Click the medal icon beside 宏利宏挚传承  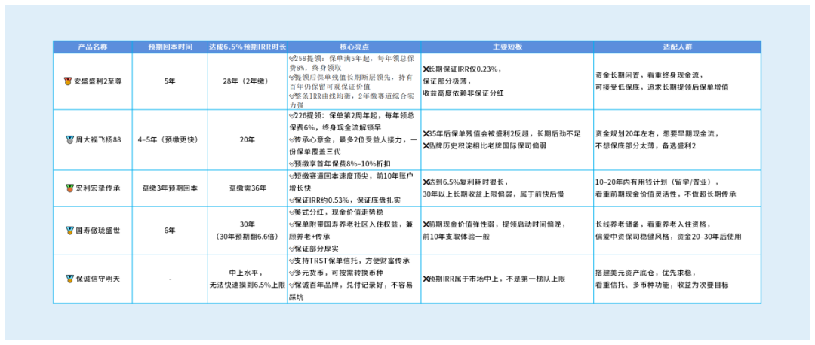click(68, 188)
